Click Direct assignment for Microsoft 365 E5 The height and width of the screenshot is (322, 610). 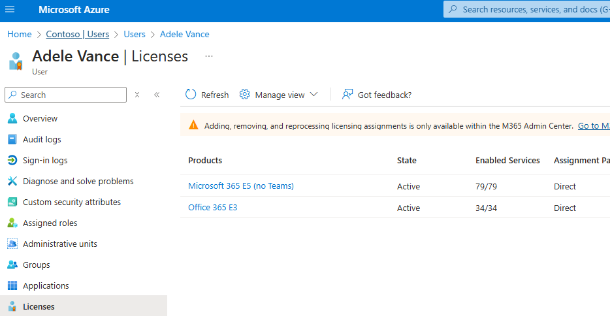coord(564,186)
